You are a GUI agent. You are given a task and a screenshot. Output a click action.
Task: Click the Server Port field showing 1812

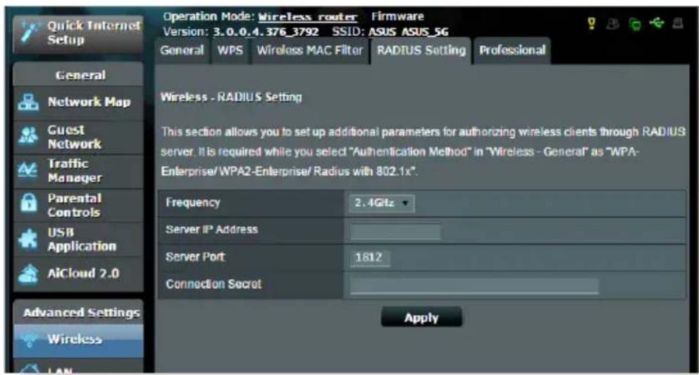tap(369, 258)
